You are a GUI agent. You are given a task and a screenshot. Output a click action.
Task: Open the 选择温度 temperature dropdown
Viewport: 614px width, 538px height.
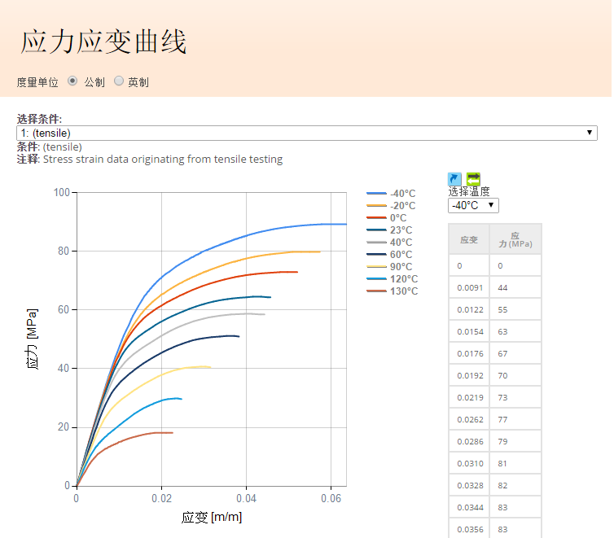[472, 205]
